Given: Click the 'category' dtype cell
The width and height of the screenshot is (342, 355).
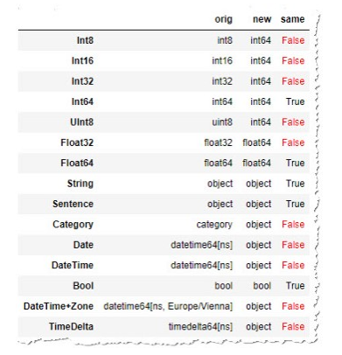Looking at the screenshot, I should [x=214, y=225].
